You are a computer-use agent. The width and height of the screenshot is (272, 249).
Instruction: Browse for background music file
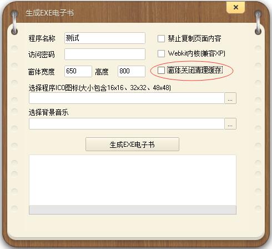tap(230, 124)
